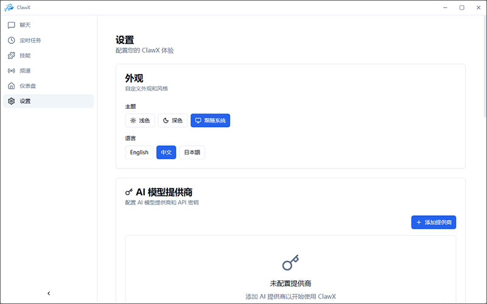The width and height of the screenshot is (487, 304).
Task: Open 定时任务 clock icon in sidebar
Action: point(12,40)
